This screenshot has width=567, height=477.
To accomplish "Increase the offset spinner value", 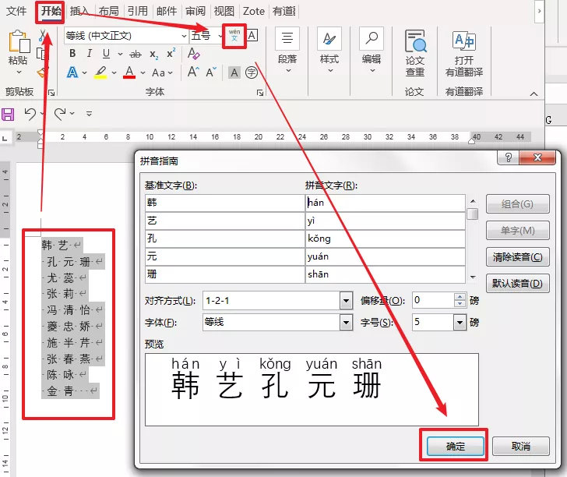I will click(460, 296).
